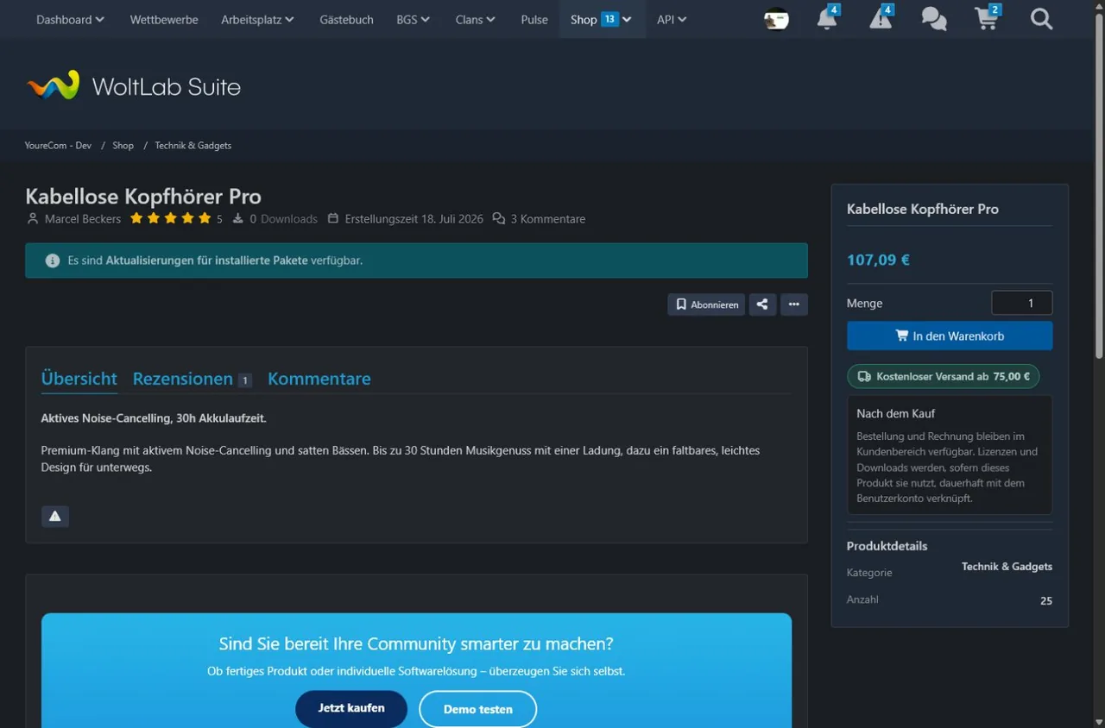The height and width of the screenshot is (728, 1105).
Task: Go to Technik & Gadgets breadcrumb
Action: click(193, 146)
